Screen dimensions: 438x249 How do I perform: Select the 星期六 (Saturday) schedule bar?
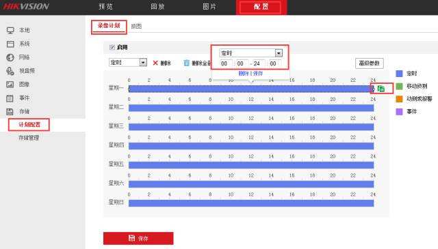251,184
